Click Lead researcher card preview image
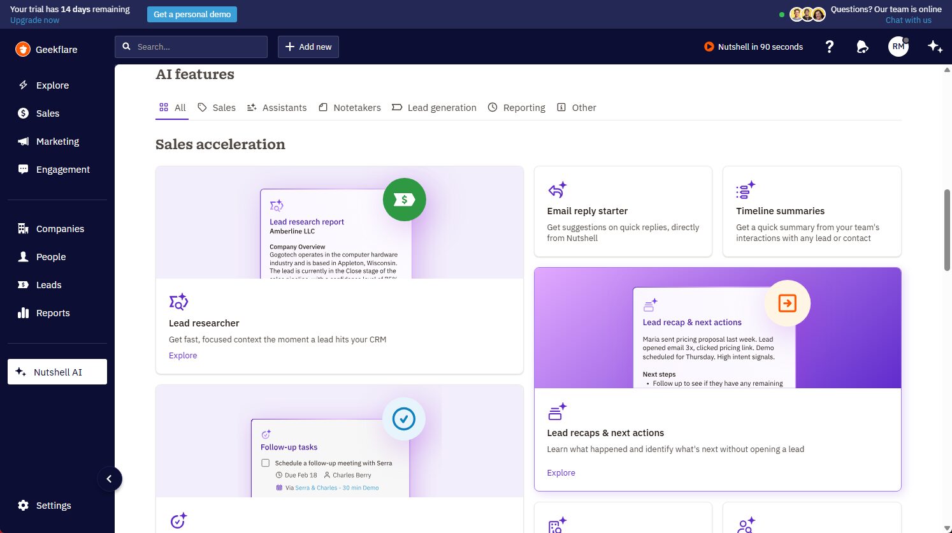Image resolution: width=952 pixels, height=533 pixels. 340,223
